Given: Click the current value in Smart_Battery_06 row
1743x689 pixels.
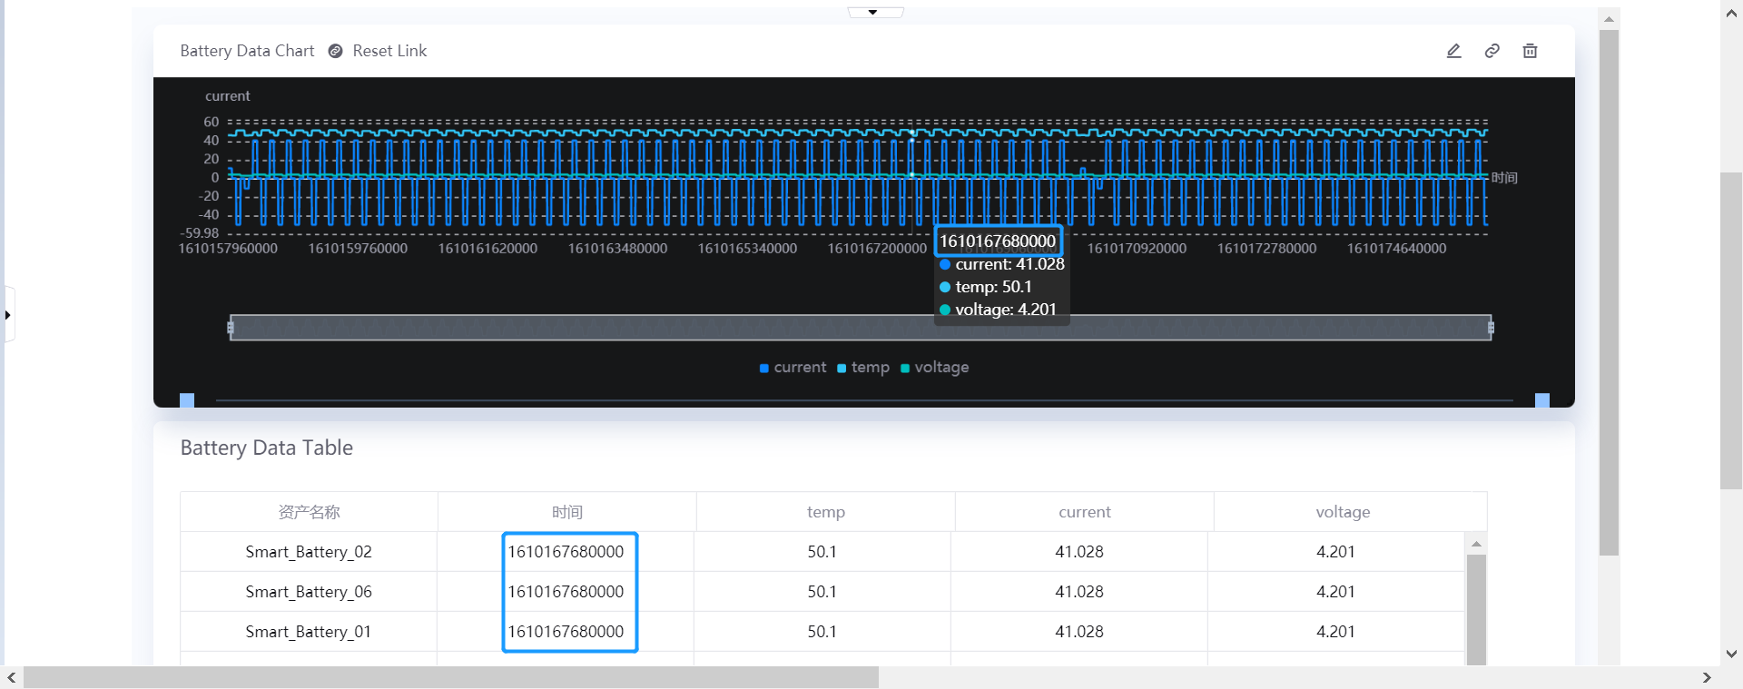Looking at the screenshot, I should [x=1079, y=592].
